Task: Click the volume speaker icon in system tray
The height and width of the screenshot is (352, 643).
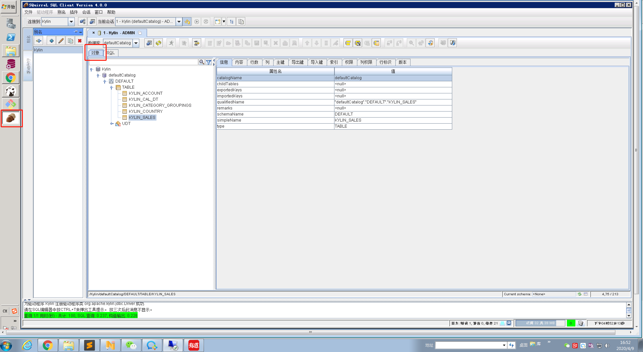Action: [x=607, y=345]
